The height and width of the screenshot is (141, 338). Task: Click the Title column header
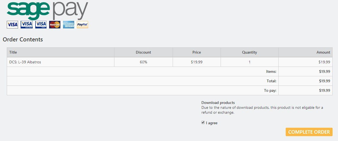point(13,52)
